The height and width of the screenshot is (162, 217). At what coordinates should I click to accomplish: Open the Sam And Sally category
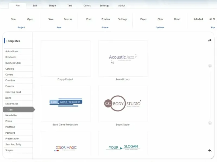tap(18, 144)
